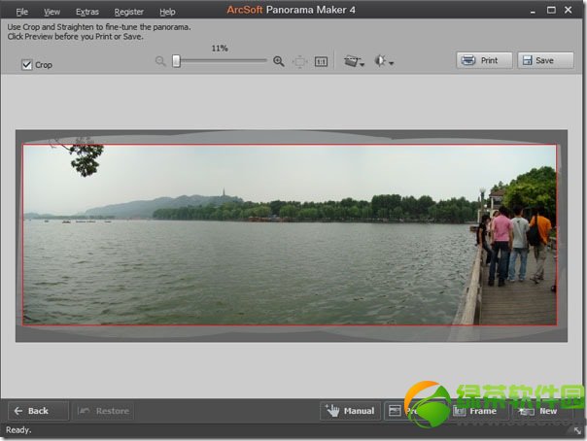The image size is (587, 441).
Task: Click the brightness adjustment icon
Action: coord(380,60)
